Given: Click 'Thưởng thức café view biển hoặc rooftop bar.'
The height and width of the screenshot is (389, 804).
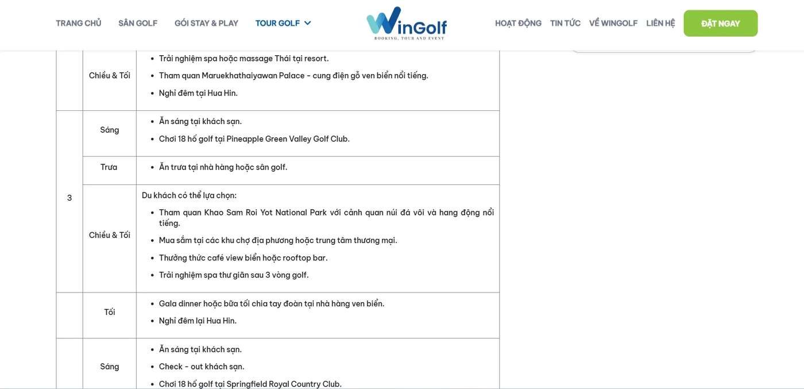Looking at the screenshot, I should pyautogui.click(x=243, y=257).
